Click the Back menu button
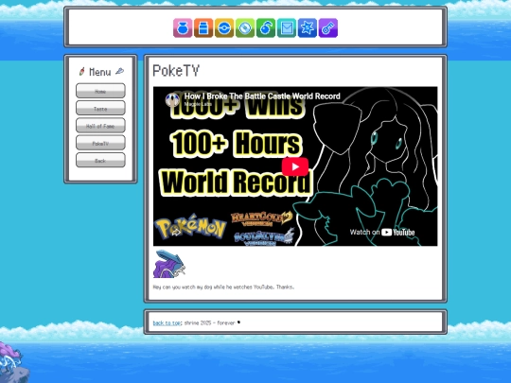511x383 pixels. point(100,160)
